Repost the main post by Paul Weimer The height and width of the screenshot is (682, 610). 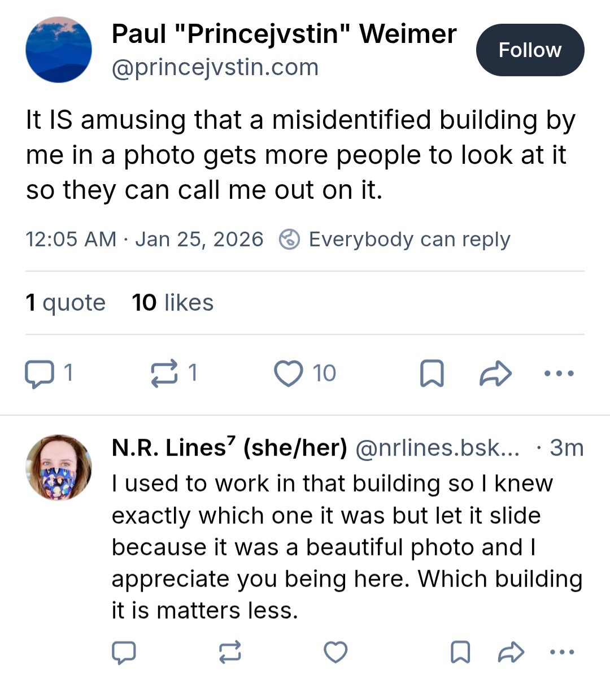point(164,374)
